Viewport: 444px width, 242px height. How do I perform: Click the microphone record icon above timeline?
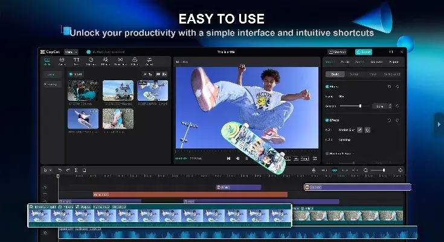click(314, 170)
